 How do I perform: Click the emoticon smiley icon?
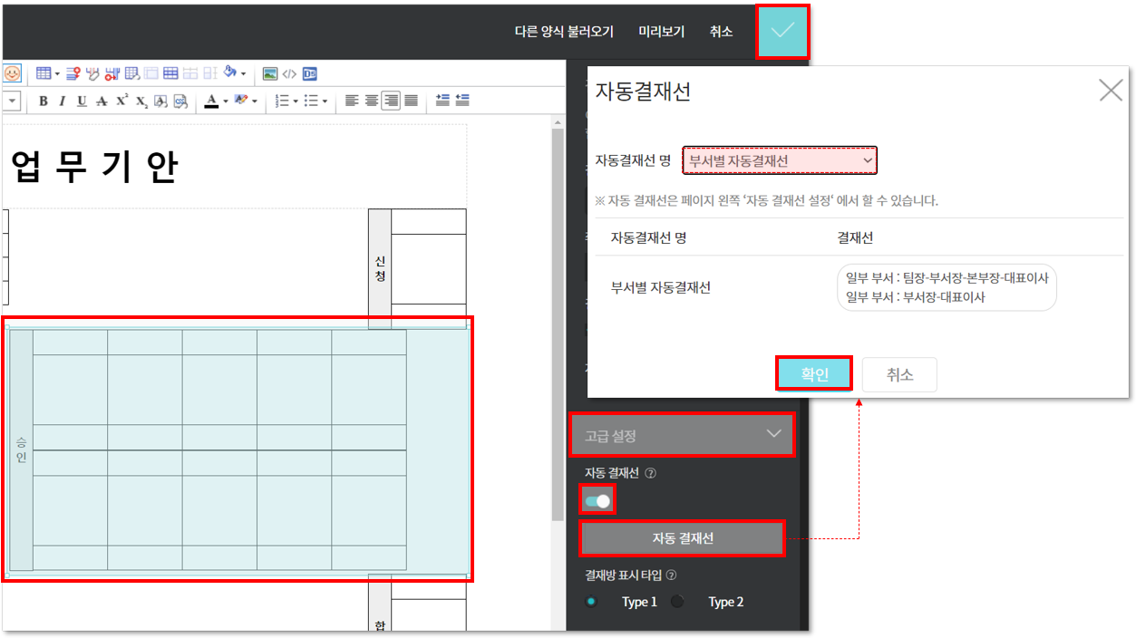click(12, 73)
